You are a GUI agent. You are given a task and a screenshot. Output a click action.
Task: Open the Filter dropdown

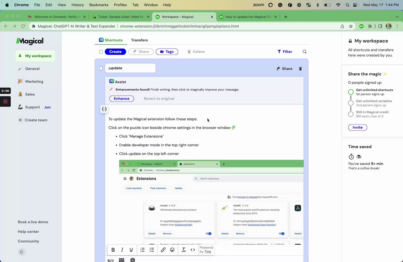[x=285, y=52]
